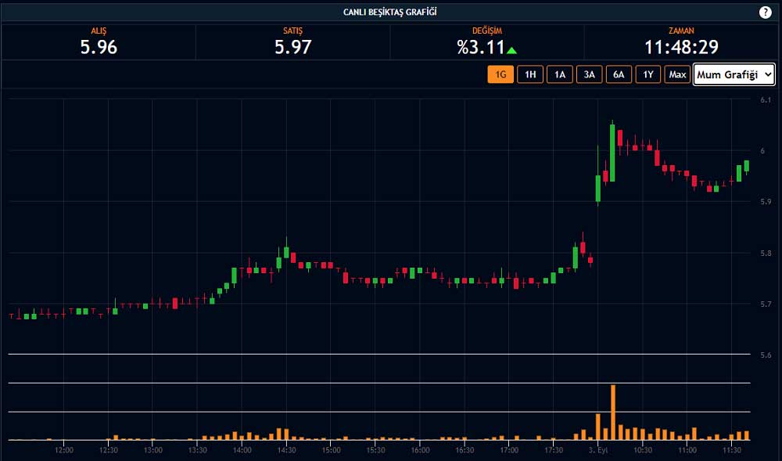Click the 16:00 time axis label

coord(421,450)
